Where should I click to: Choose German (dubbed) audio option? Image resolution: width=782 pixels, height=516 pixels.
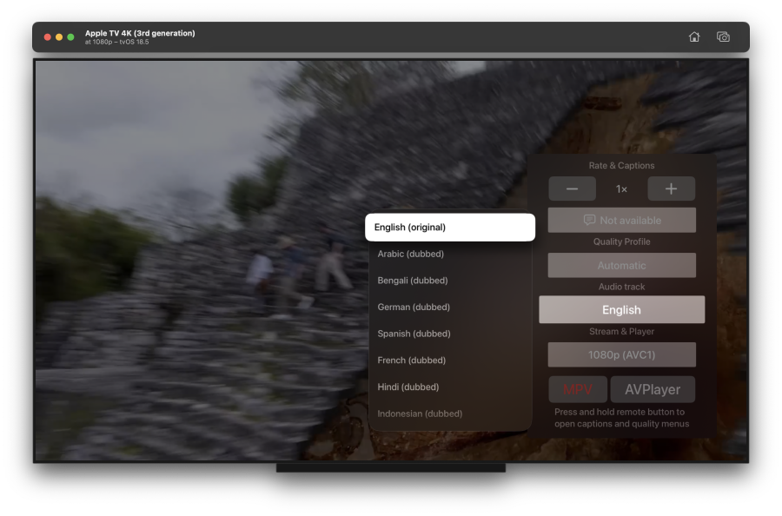click(414, 307)
